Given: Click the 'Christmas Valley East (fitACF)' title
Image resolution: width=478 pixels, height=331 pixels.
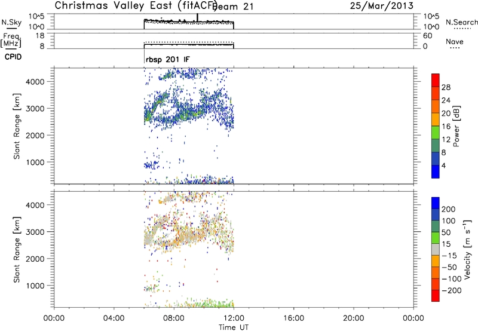Looking at the screenshot, I should coord(136,6).
